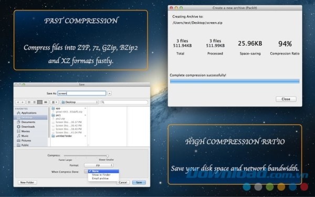Expand the app folder arrow

(86, 108)
